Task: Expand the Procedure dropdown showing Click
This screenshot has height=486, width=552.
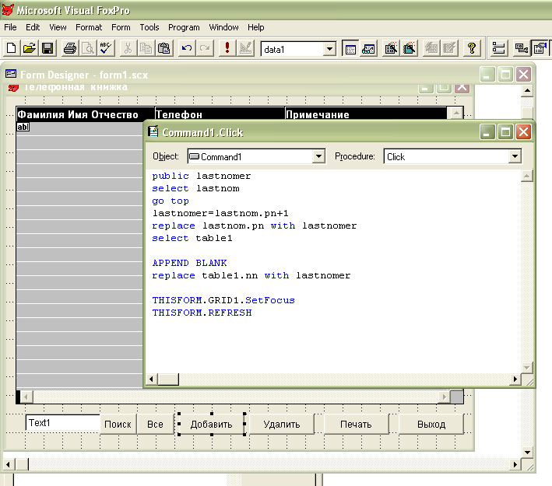Action: click(x=515, y=156)
